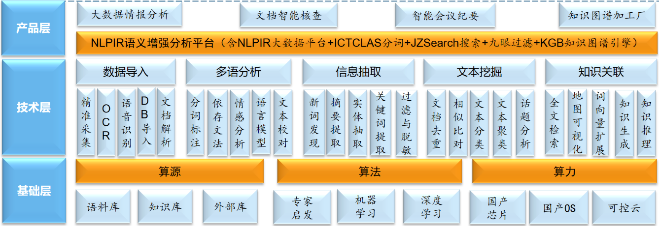The image size is (659, 226).
Task: Select the 文档智能核查 product box
Action: 289,15
